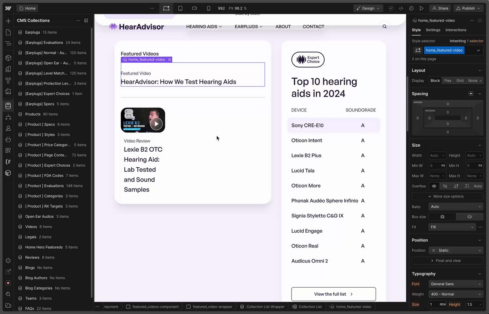Open the Pages panel icon
The height and width of the screenshot is (314, 489).
[8, 32]
